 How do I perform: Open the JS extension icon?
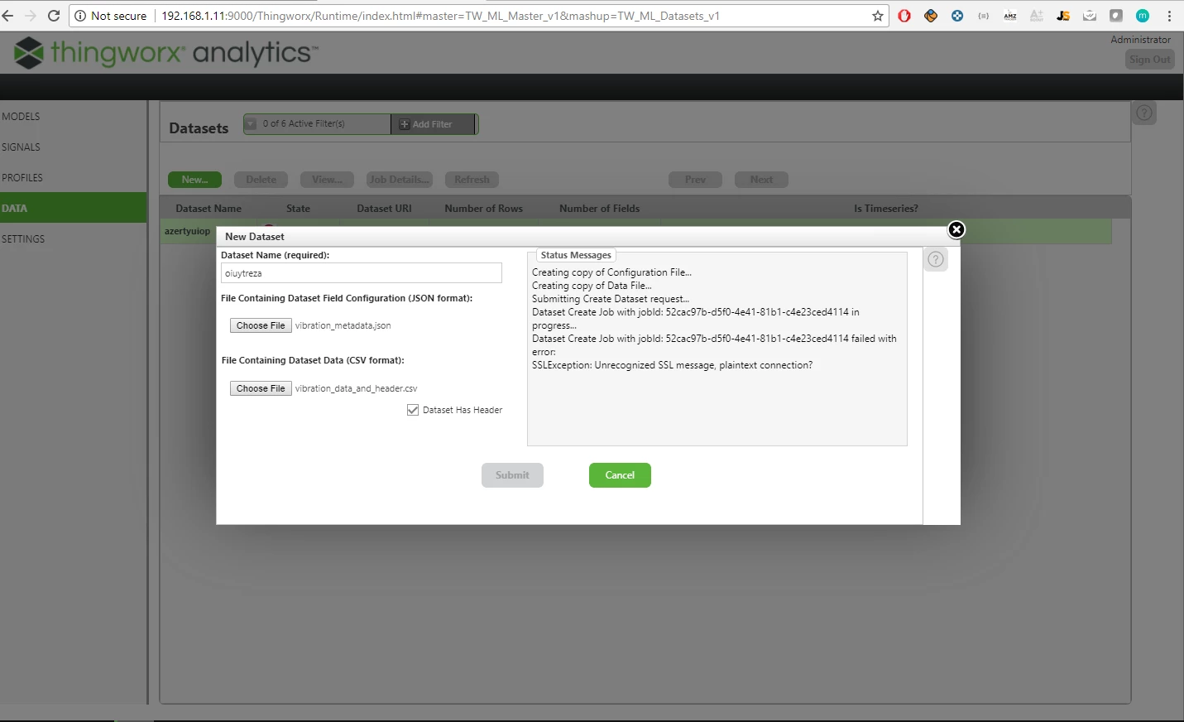(x=1063, y=16)
